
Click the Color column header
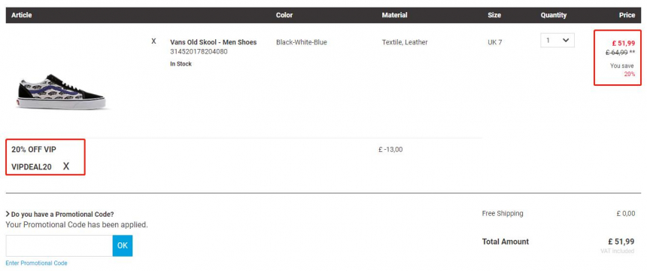pyautogui.click(x=284, y=15)
